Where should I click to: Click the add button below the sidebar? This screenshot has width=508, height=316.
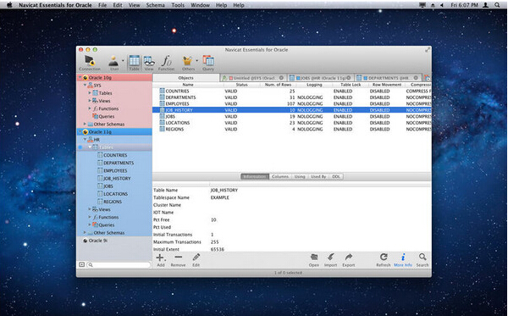[x=81, y=265]
